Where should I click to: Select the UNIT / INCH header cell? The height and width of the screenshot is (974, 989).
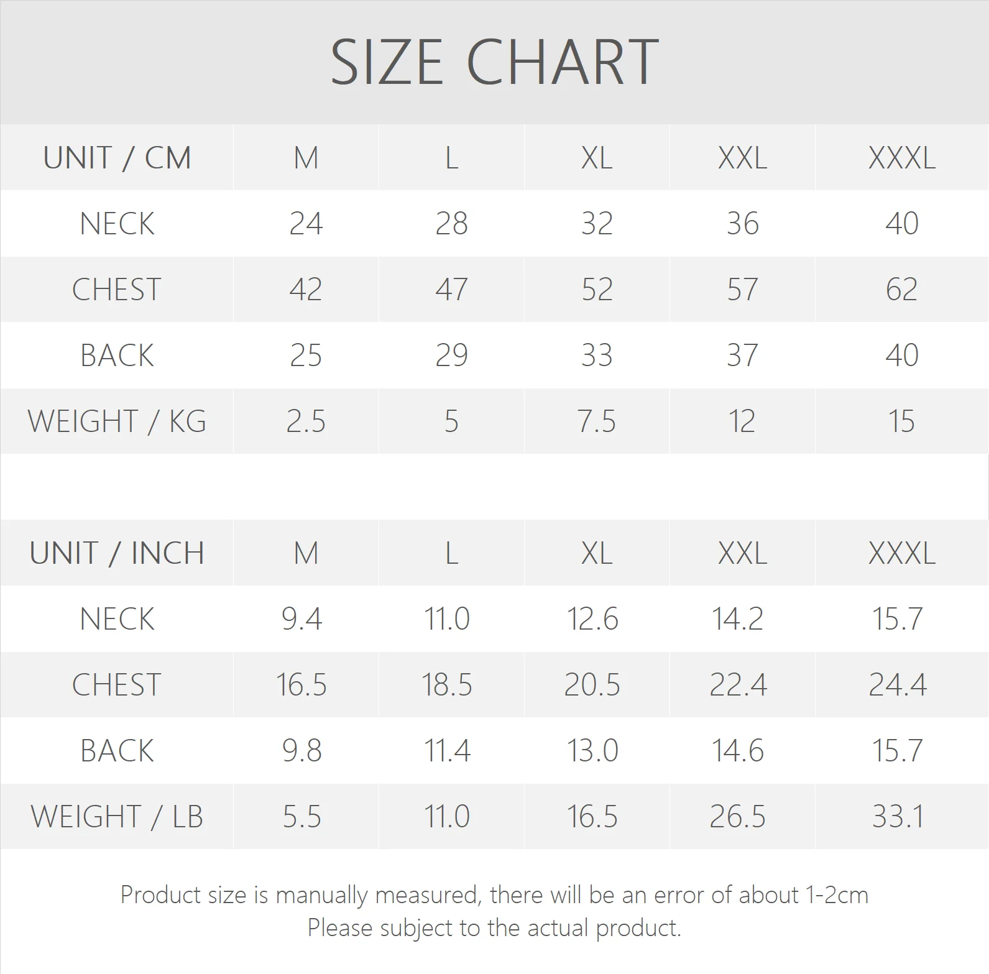pos(117,553)
